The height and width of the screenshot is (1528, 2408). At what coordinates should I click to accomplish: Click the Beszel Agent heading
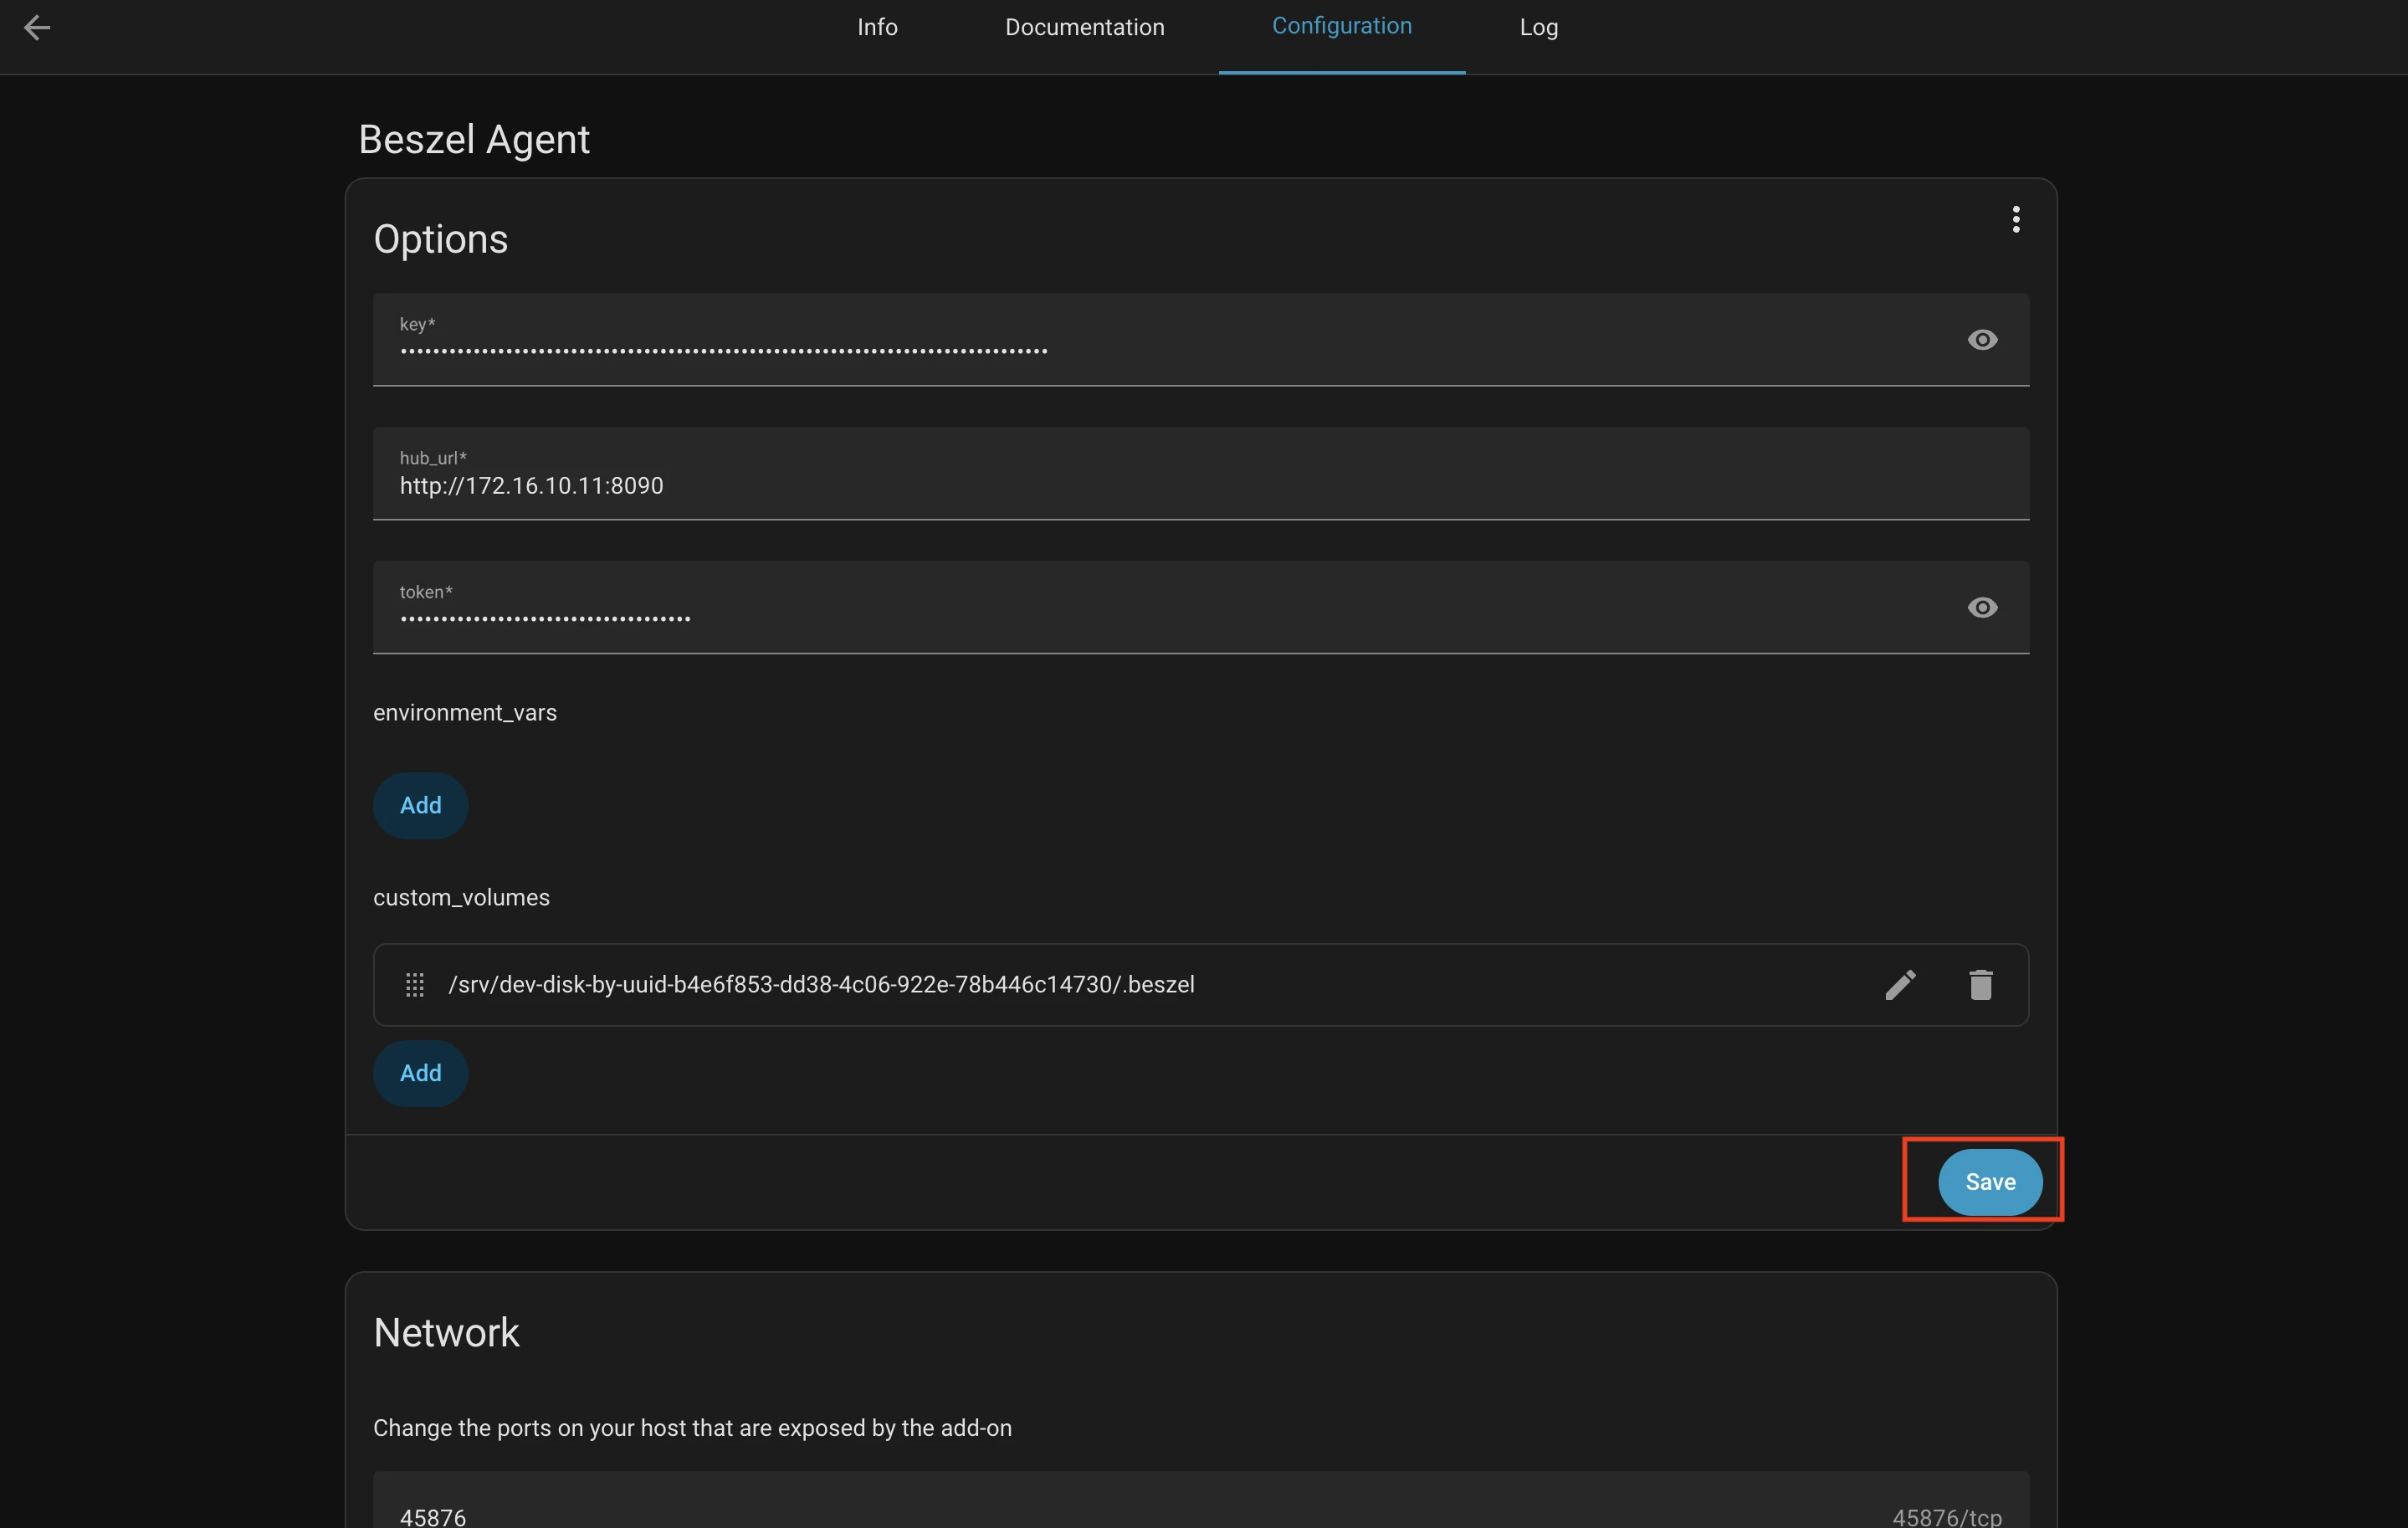point(474,139)
